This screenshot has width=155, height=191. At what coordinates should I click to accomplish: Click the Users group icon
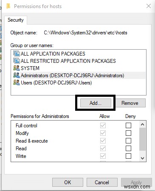click(17, 82)
